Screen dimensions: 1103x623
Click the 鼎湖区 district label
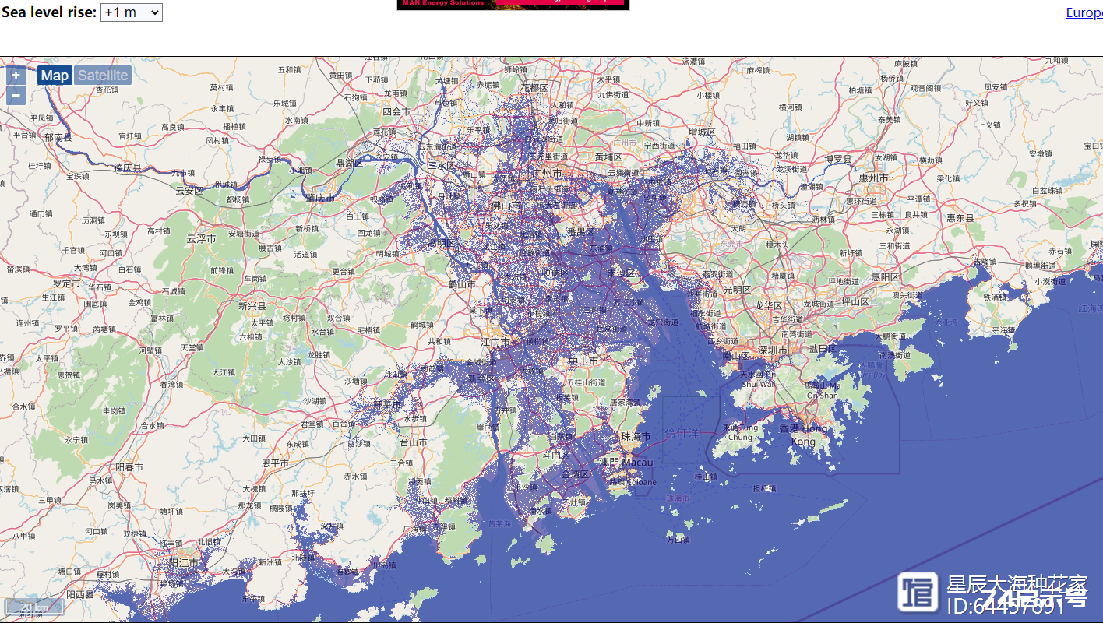point(350,164)
